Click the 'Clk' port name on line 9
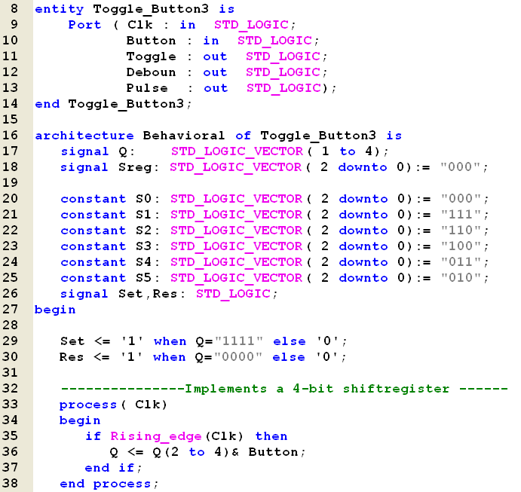Screen dimensions: 521x492 [140, 25]
